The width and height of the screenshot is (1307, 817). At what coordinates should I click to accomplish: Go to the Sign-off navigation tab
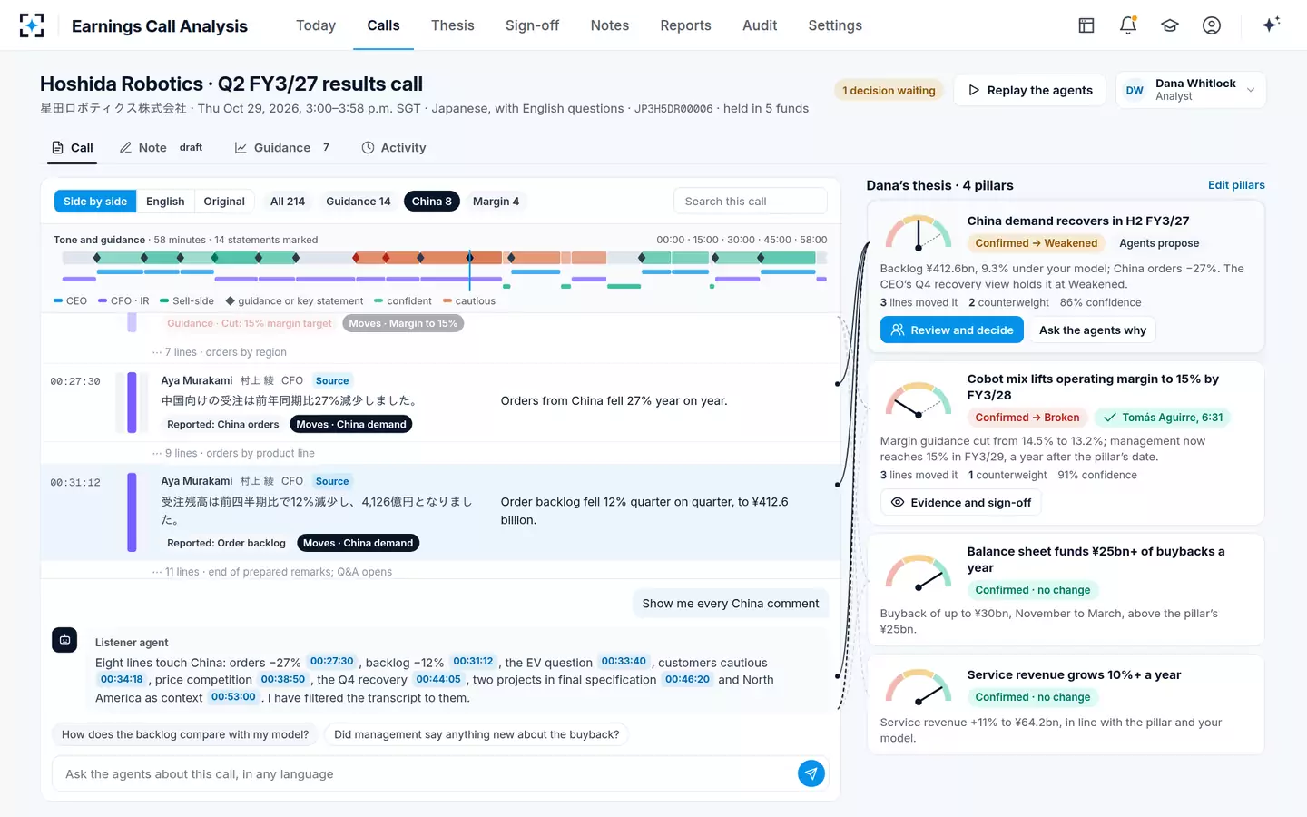tap(532, 25)
